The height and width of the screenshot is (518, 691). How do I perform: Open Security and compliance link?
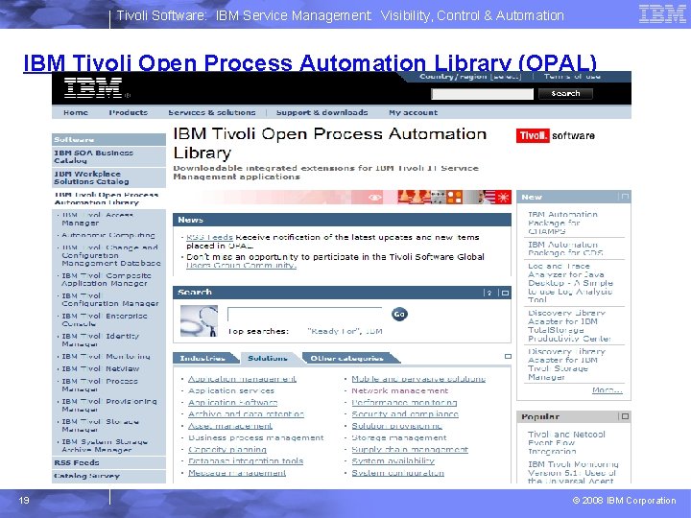pyautogui.click(x=405, y=414)
